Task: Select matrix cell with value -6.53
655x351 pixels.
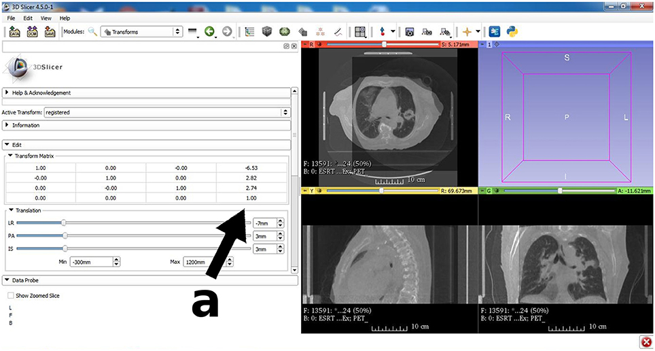Action: coord(251,168)
